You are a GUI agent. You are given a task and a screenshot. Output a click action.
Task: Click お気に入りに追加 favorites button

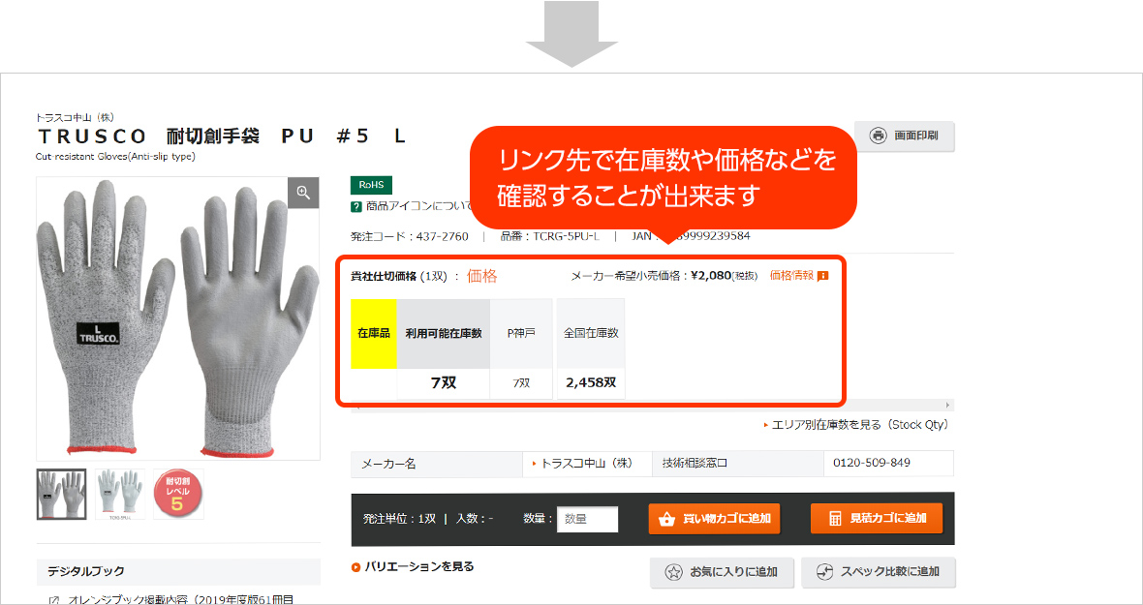click(722, 572)
